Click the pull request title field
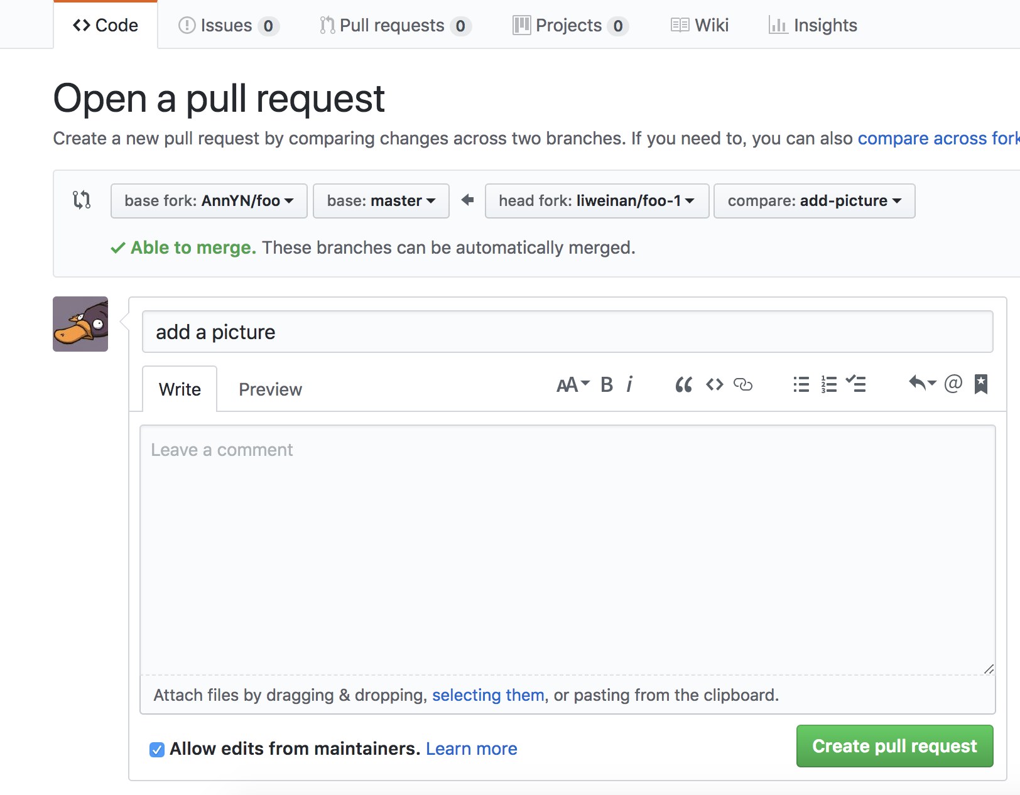 click(568, 332)
